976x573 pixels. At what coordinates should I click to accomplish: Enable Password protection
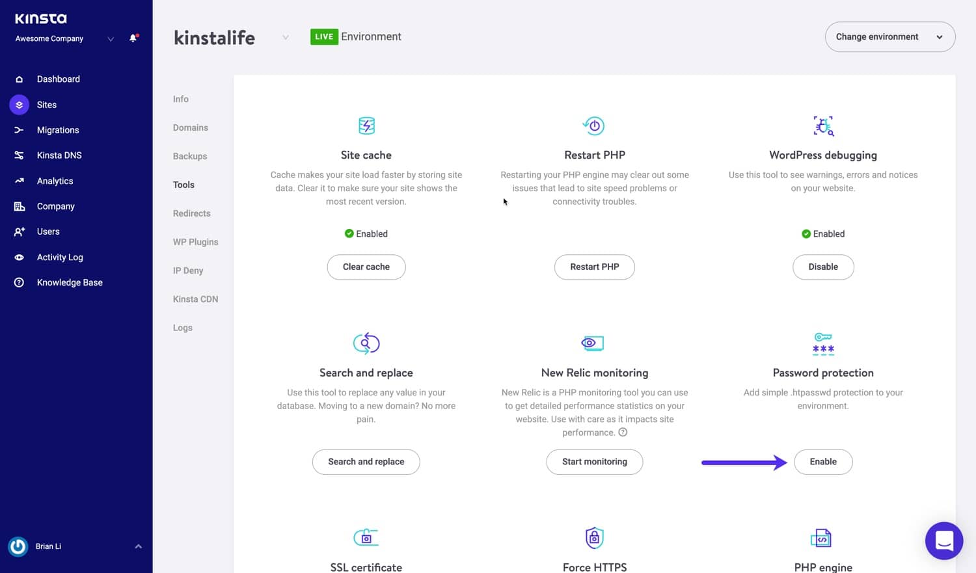pos(822,462)
